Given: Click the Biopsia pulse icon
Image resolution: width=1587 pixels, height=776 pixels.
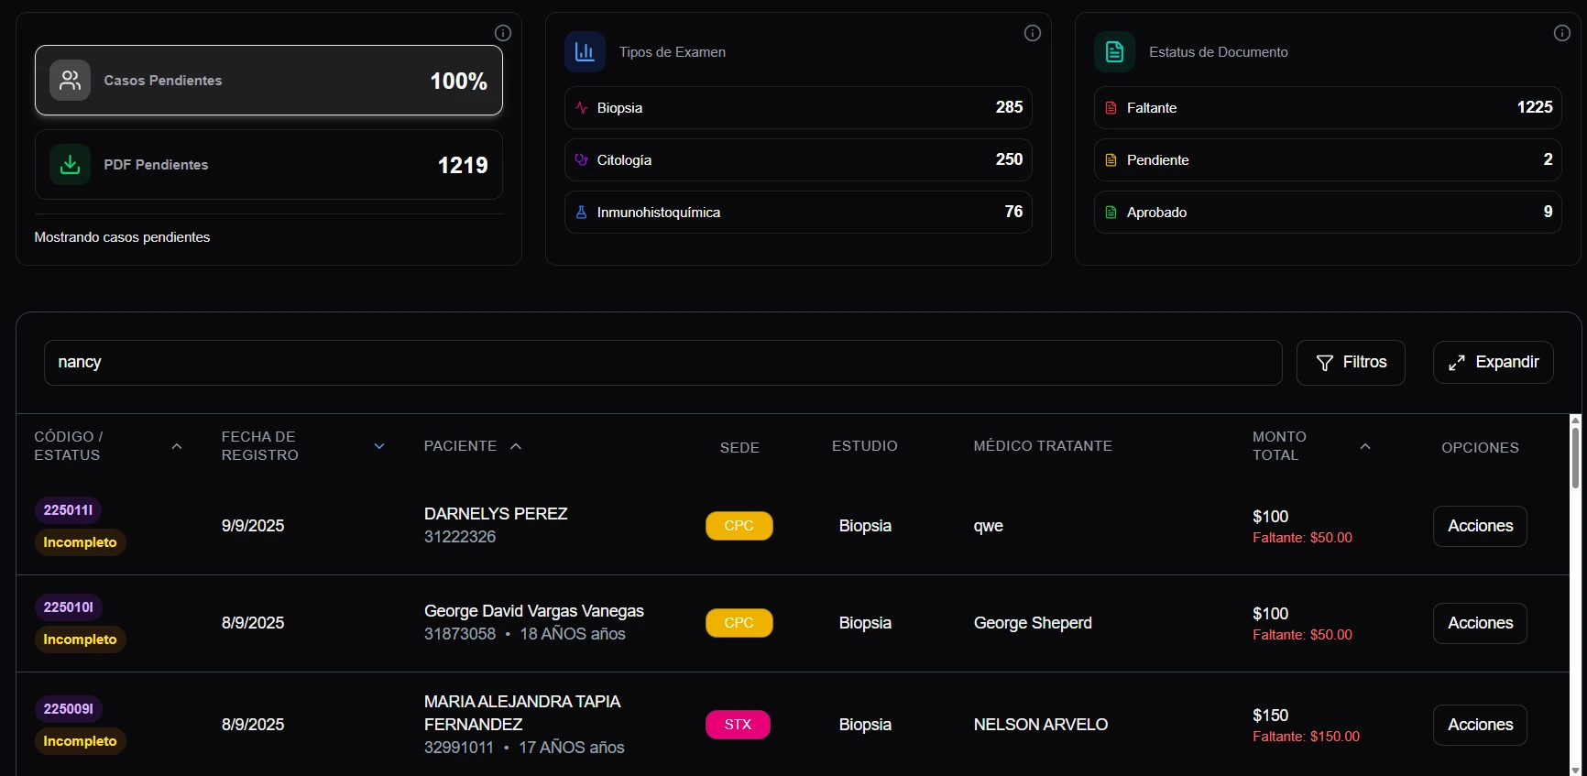Looking at the screenshot, I should click(581, 107).
